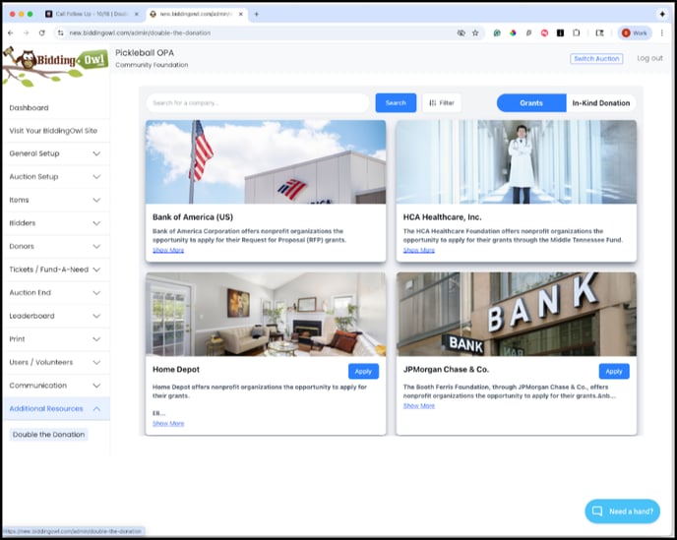Image resolution: width=677 pixels, height=540 pixels.
Task: Open the Chrome three-dot menu
Action: coord(661,32)
